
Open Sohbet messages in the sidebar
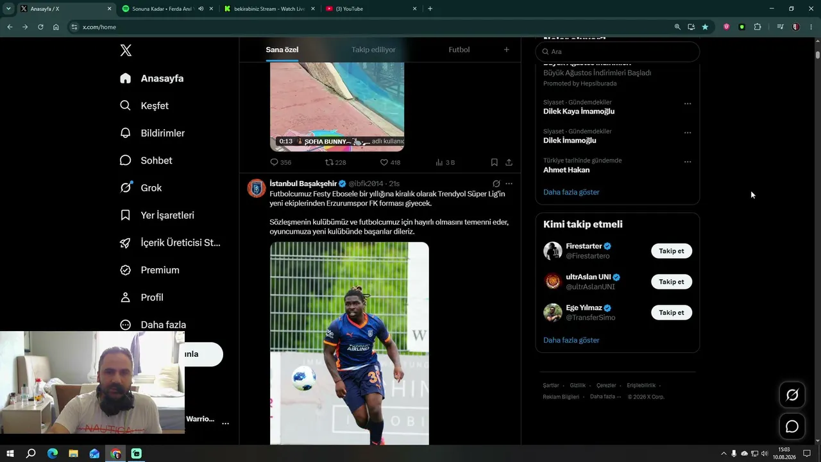[x=146, y=160]
